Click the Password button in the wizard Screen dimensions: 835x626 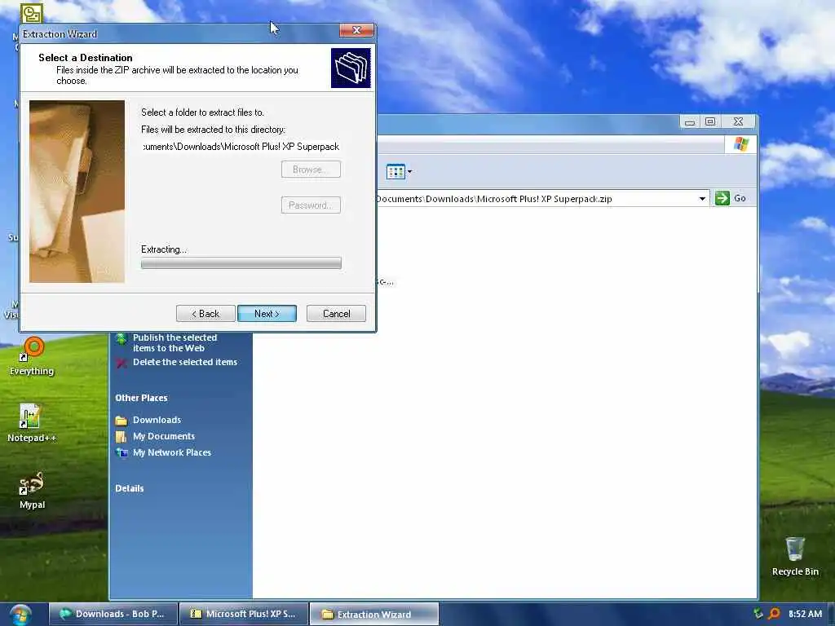pyautogui.click(x=311, y=205)
